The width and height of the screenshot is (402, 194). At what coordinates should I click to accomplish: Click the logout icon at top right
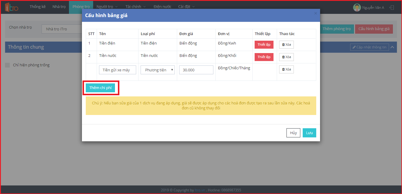392,8
